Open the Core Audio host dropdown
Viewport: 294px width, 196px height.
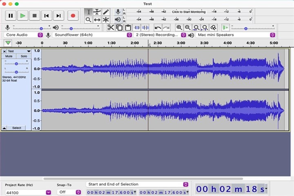tap(23, 35)
